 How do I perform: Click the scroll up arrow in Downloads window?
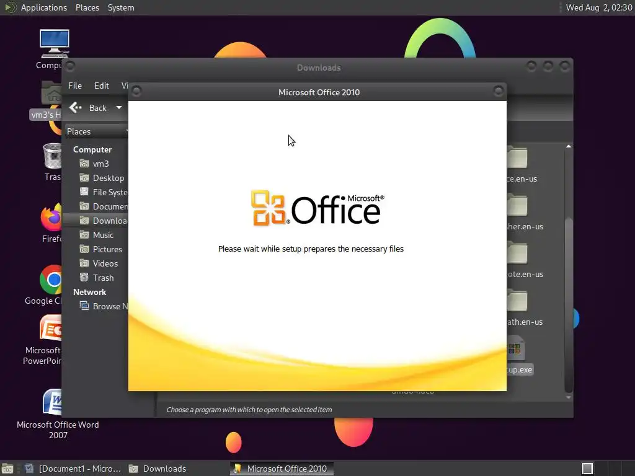(568, 146)
